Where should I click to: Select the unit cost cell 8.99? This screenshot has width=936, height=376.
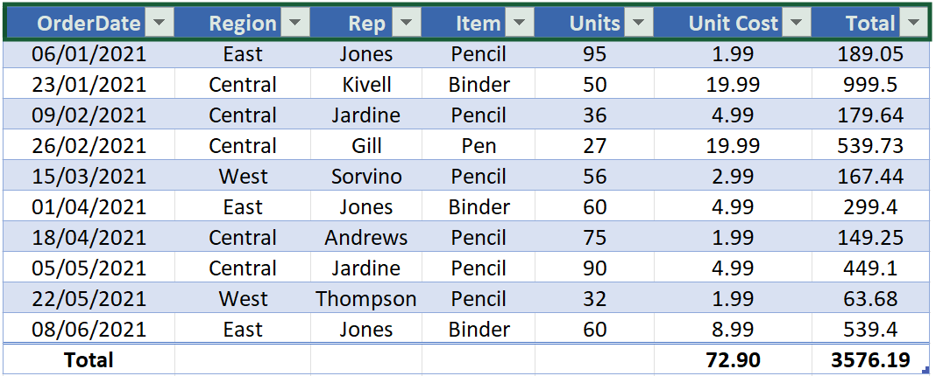click(732, 330)
